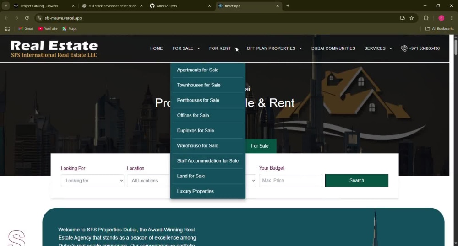
Task: Expand the FOR RENT nav menu
Action: (x=224, y=48)
